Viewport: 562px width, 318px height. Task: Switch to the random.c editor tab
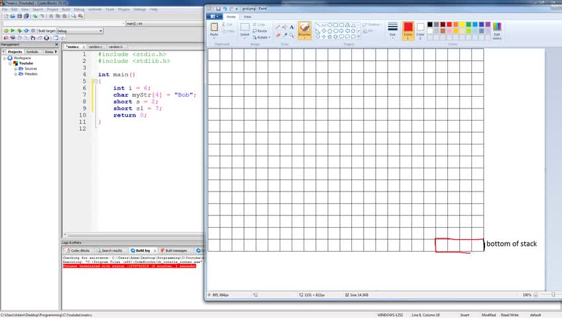(95, 47)
